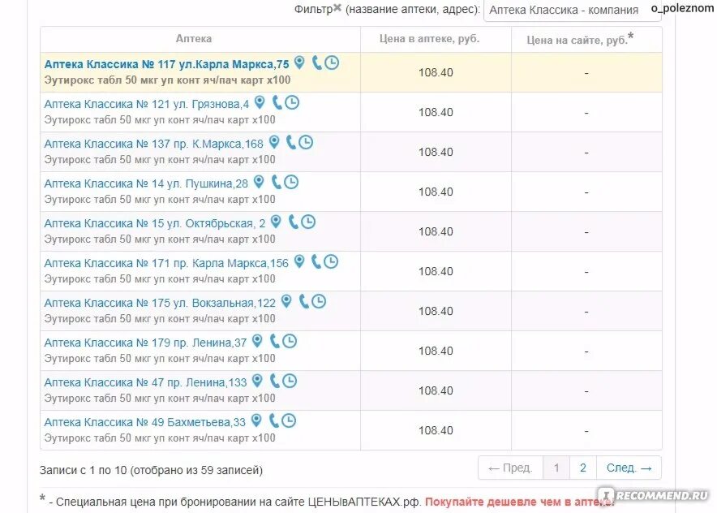Show map pin for Аптека № 49 Бахметьева,33
Image resolution: width=717 pixels, height=513 pixels.
pos(256,420)
